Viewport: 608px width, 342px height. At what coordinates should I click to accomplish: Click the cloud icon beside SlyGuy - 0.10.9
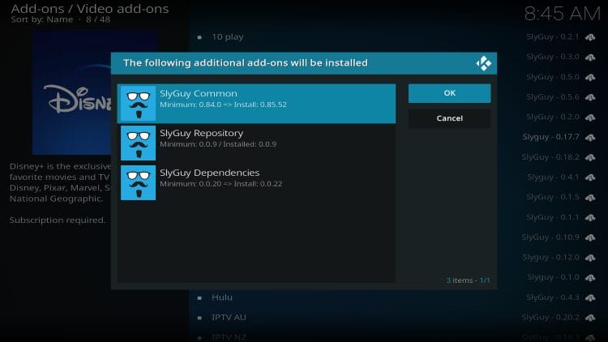click(x=590, y=237)
